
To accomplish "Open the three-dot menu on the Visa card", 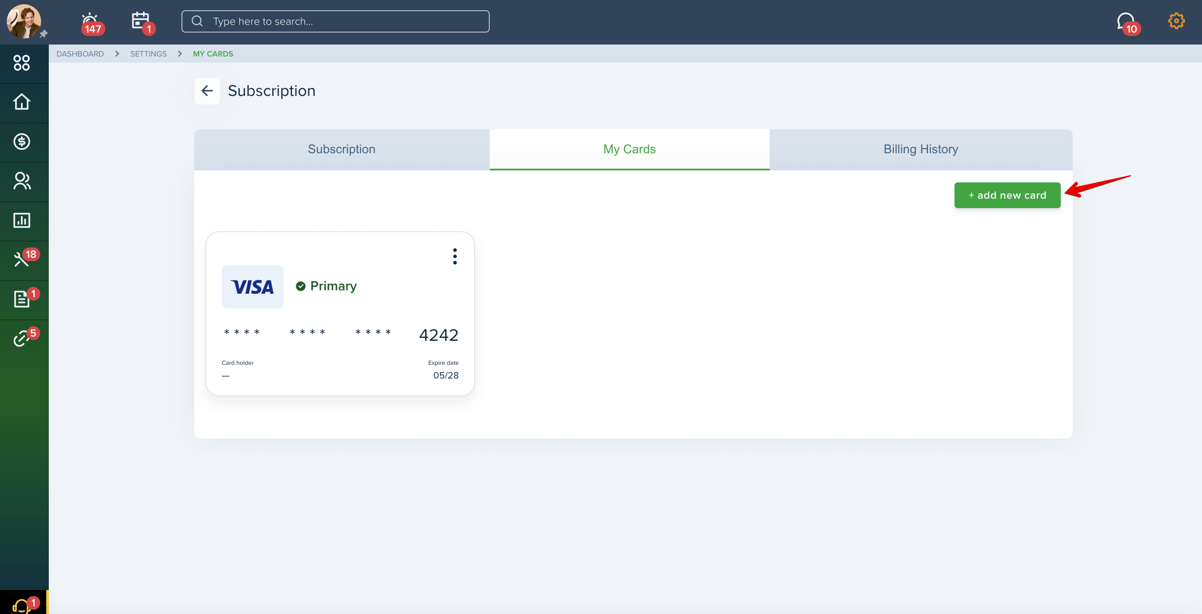I will click(x=455, y=256).
